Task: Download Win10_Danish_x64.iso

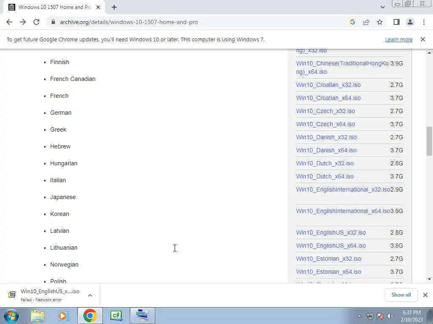Action: pos(326,150)
